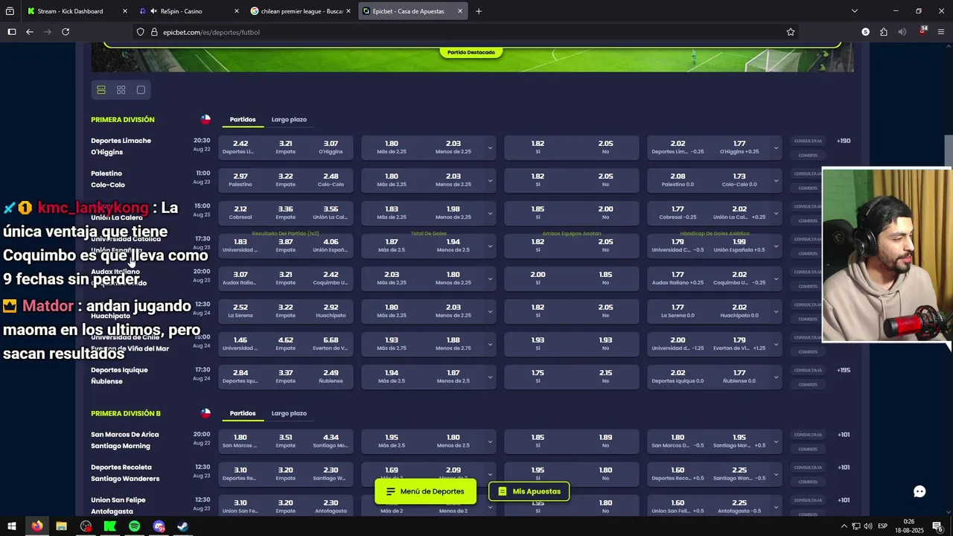Click the white S extension icon
The width and height of the screenshot is (953, 536).
click(x=865, y=32)
